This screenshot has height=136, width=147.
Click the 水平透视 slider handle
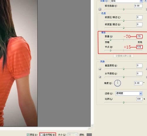123,77
